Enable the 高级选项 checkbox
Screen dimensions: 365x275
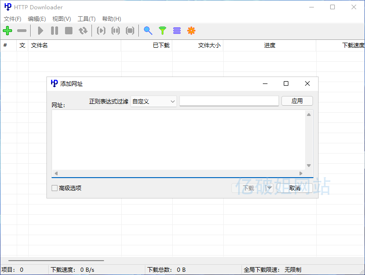point(54,188)
